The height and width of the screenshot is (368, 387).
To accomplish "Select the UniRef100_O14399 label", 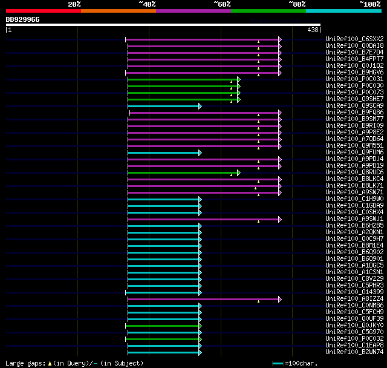I will coord(354,292).
